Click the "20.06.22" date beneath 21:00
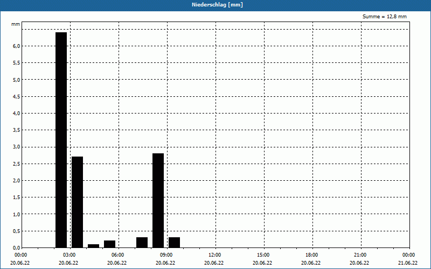 point(359,263)
